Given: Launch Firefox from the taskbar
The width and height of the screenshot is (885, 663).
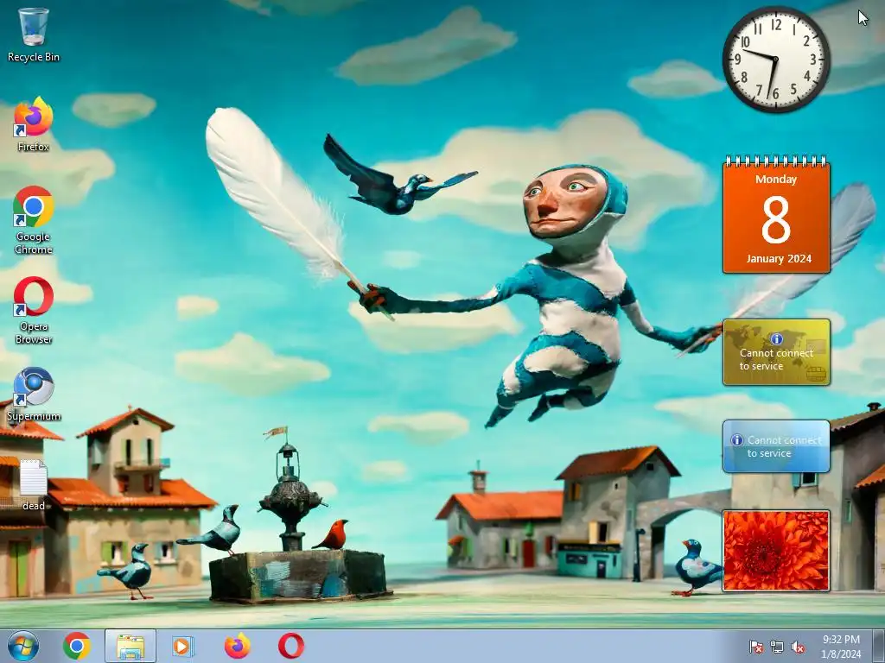Looking at the screenshot, I should click(237, 646).
